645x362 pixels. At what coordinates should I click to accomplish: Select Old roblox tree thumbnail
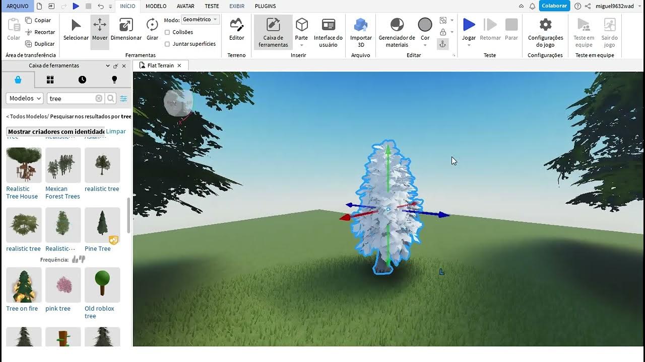[102, 285]
